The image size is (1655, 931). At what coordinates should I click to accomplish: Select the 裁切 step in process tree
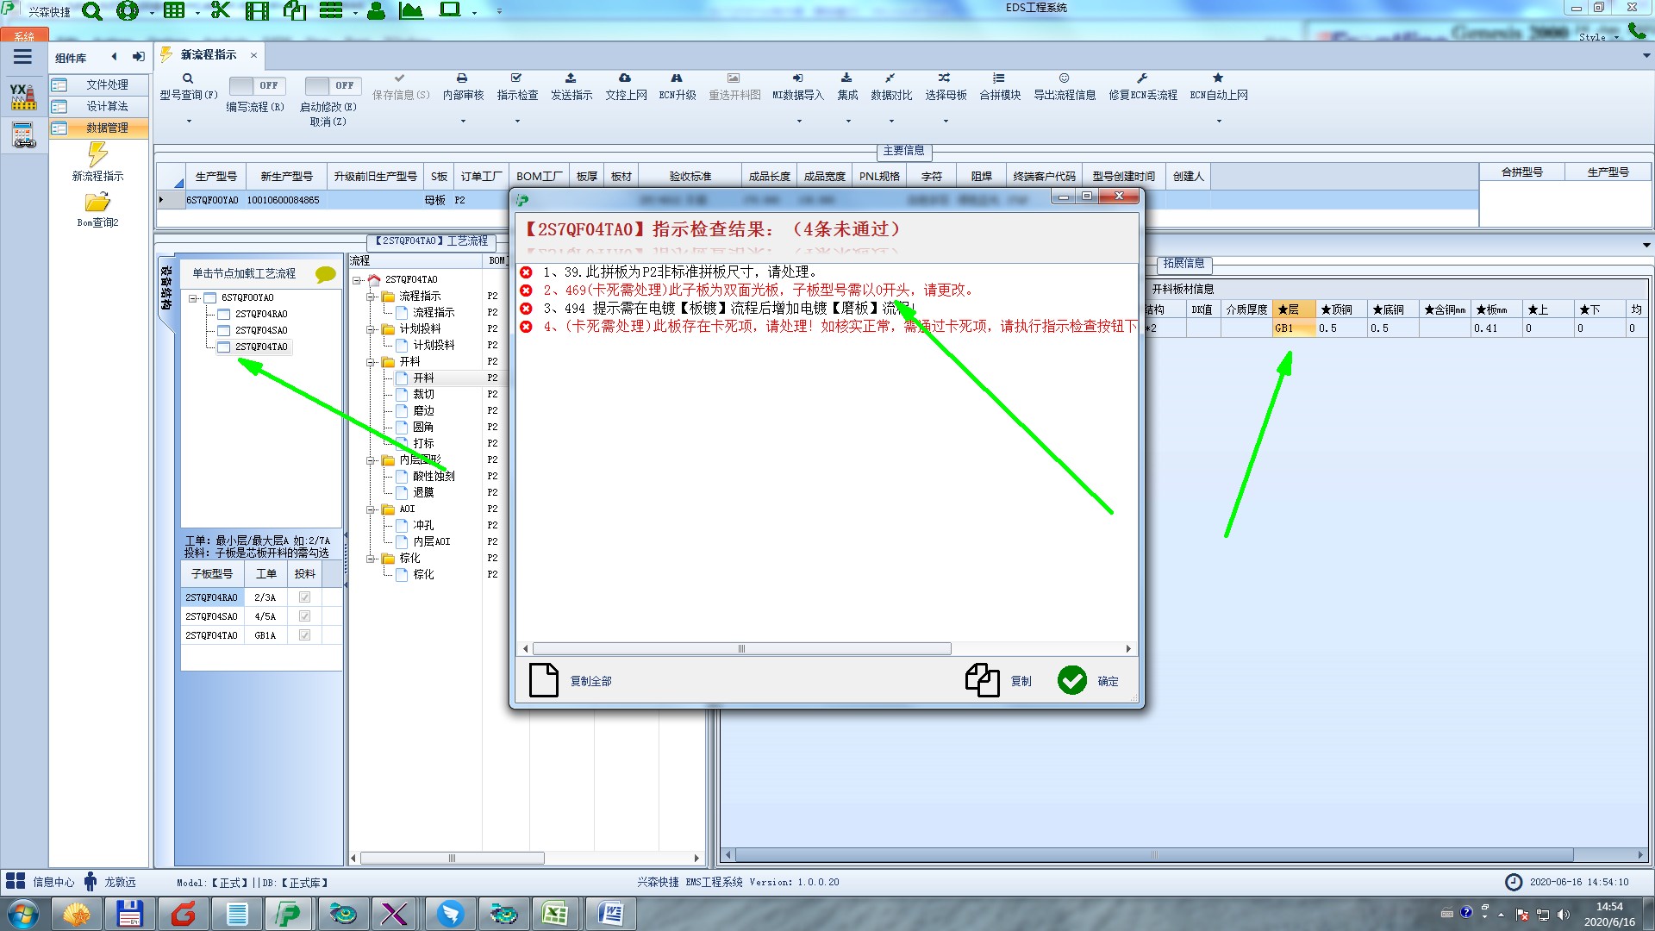tap(423, 394)
